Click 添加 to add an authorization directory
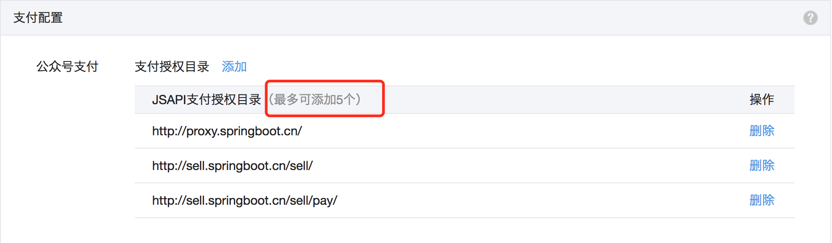Image resolution: width=832 pixels, height=243 pixels. (x=234, y=66)
